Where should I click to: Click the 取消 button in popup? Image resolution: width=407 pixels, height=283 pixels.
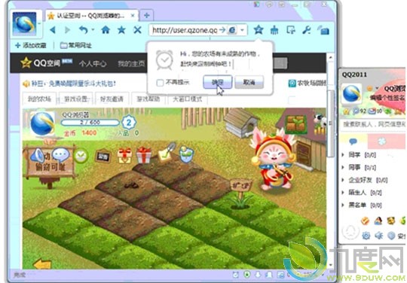pyautogui.click(x=249, y=82)
